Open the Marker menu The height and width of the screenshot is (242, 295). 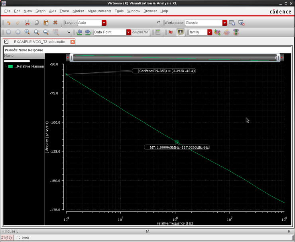78,11
